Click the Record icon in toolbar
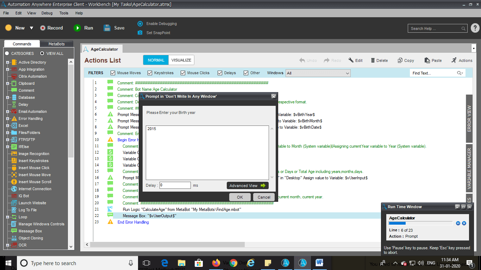The height and width of the screenshot is (270, 481). [43, 28]
